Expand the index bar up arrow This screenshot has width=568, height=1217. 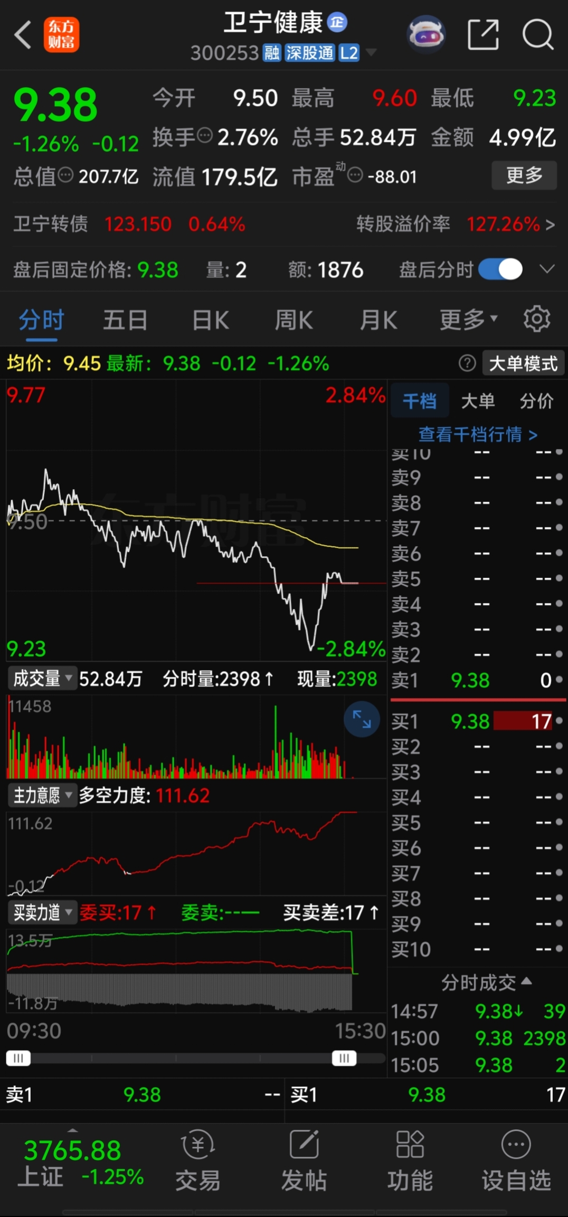(73, 1131)
